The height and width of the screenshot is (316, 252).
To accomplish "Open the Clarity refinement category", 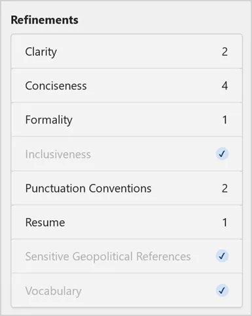I will 126,51.
